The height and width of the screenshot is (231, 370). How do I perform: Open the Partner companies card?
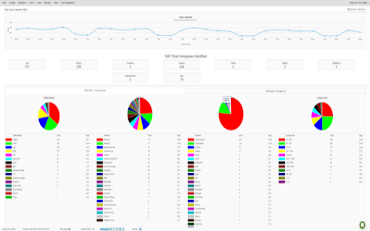pos(233,65)
